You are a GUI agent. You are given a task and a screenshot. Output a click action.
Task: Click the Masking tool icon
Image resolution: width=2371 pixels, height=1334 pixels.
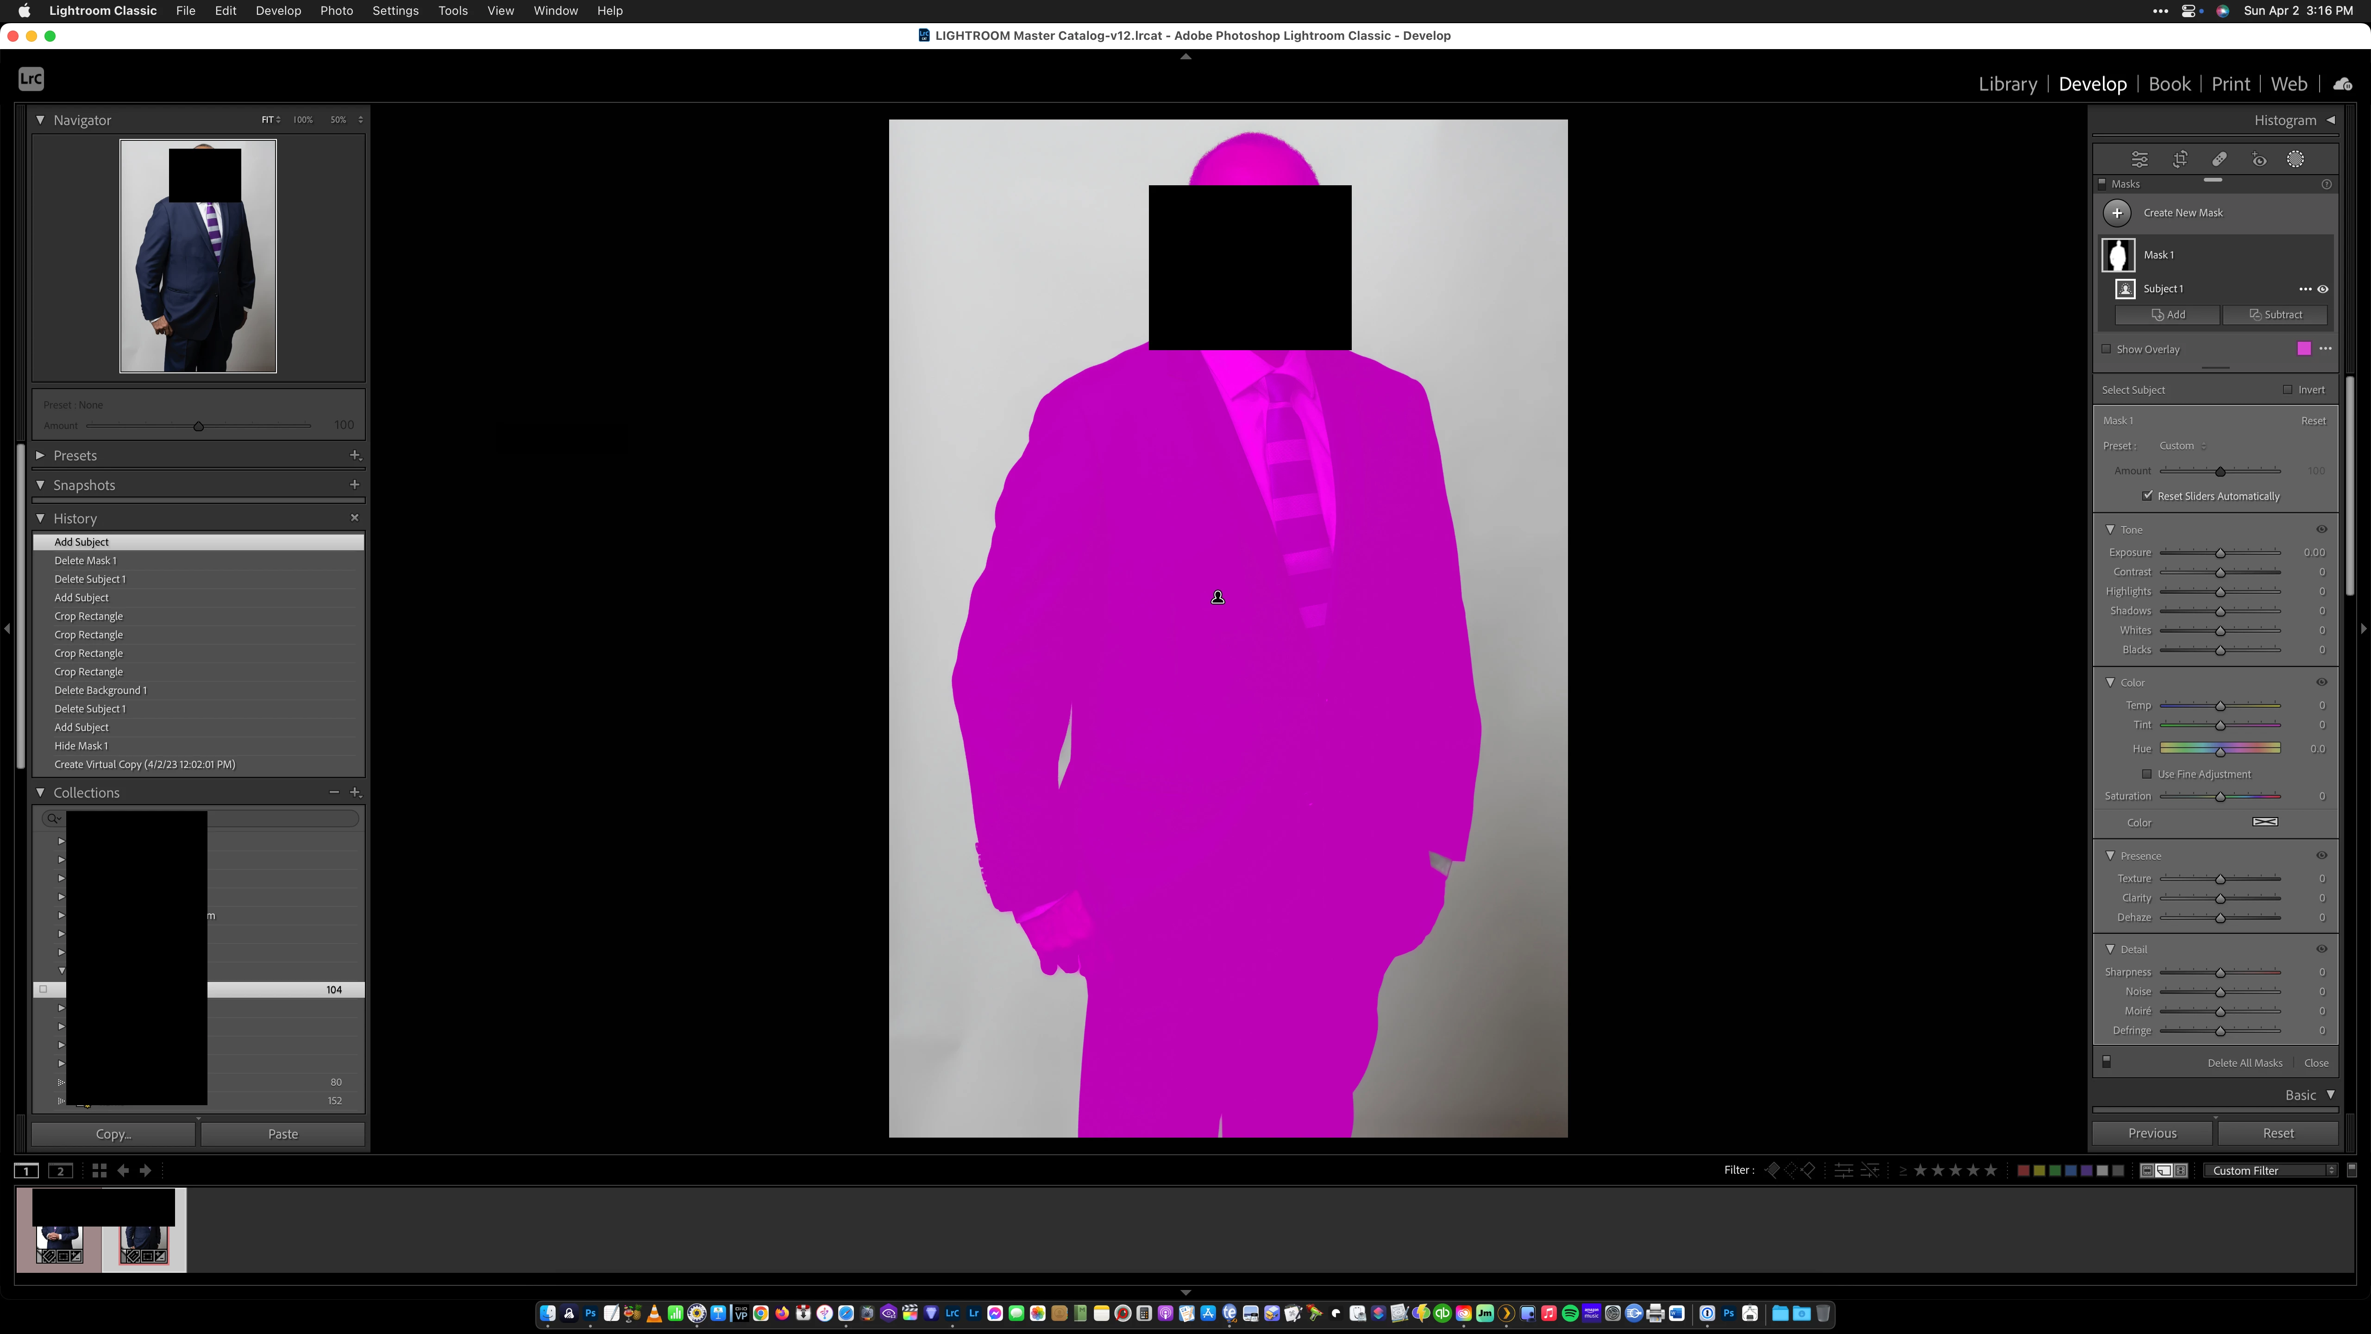pyautogui.click(x=2296, y=159)
